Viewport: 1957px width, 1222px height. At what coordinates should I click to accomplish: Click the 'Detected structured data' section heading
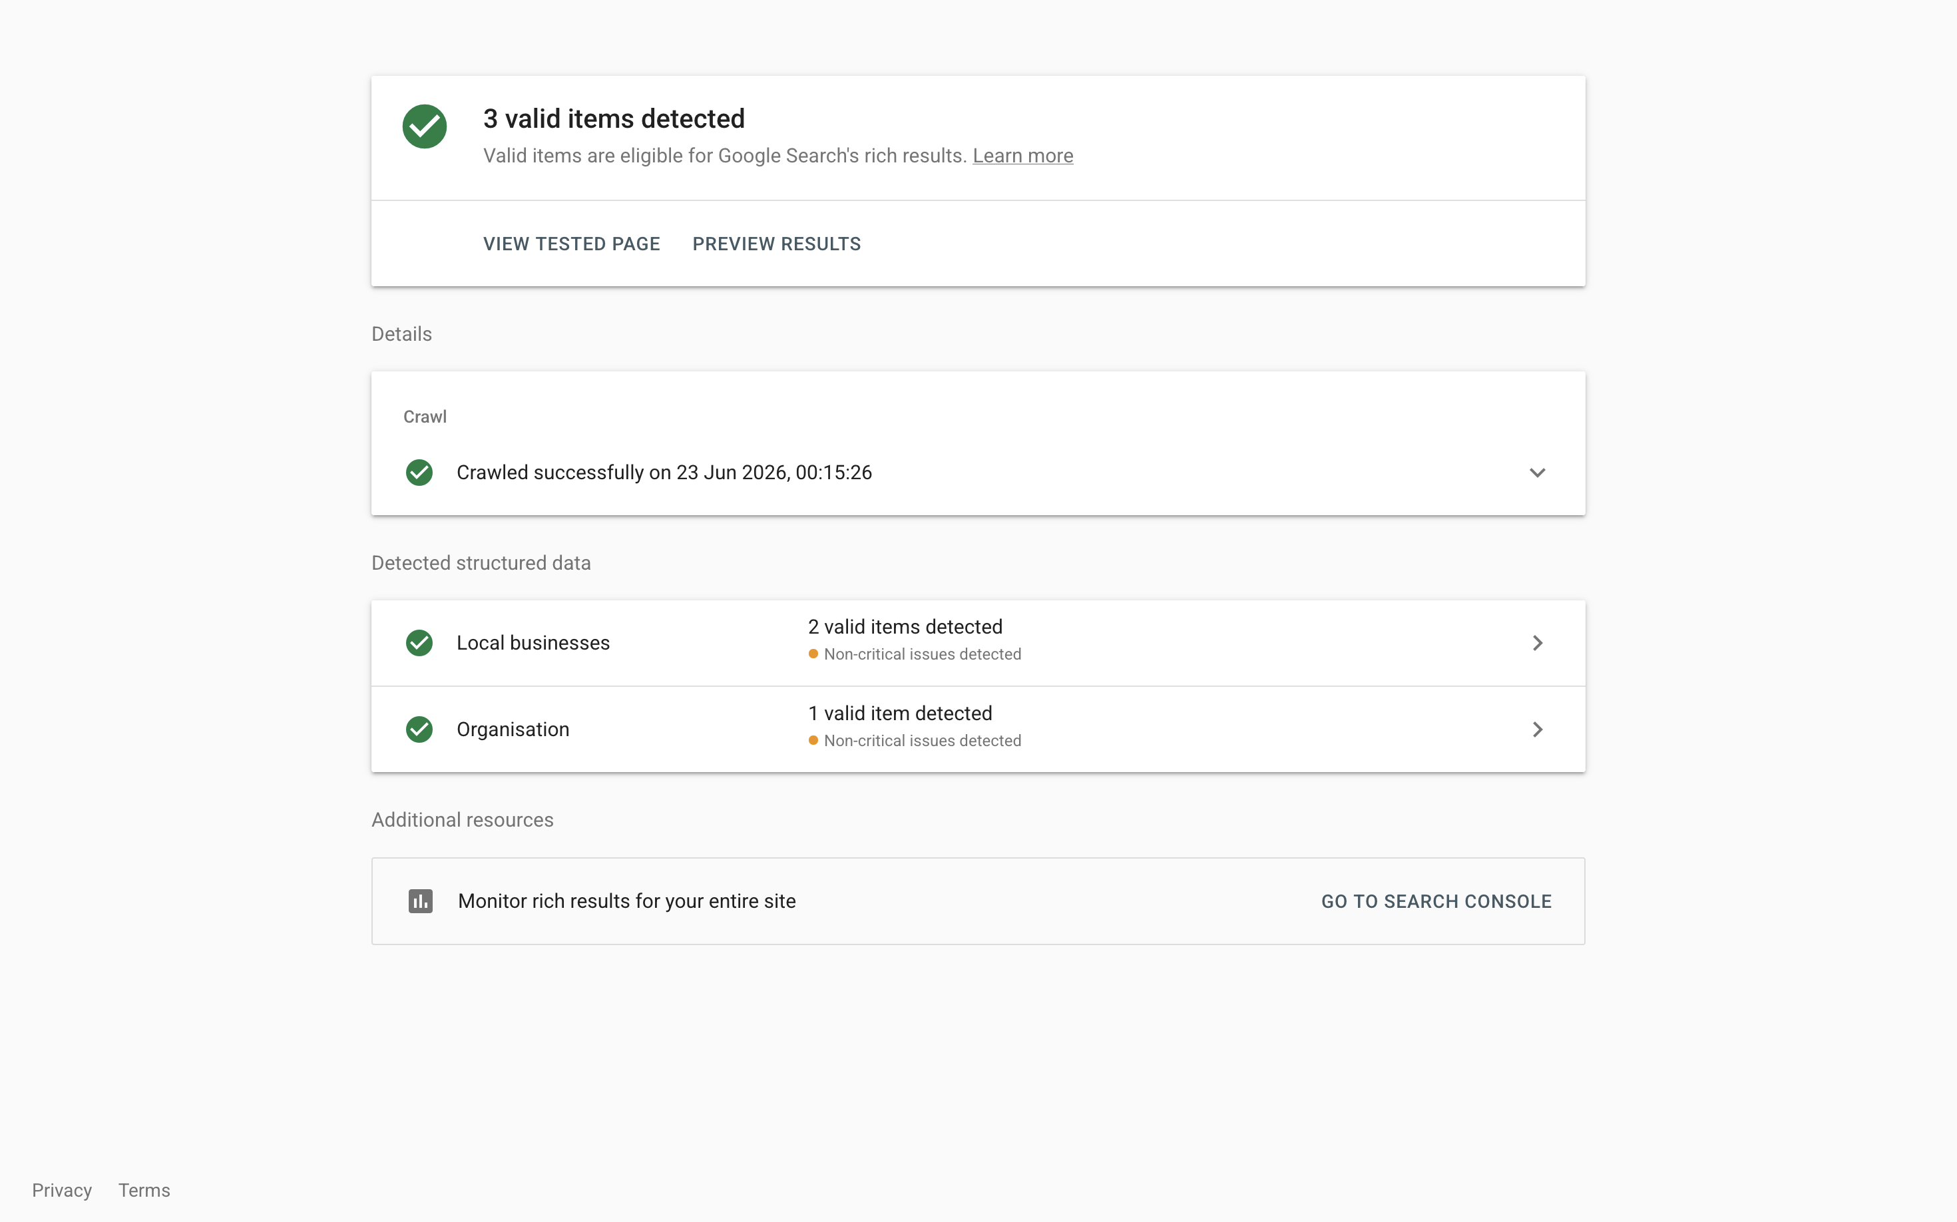[481, 562]
